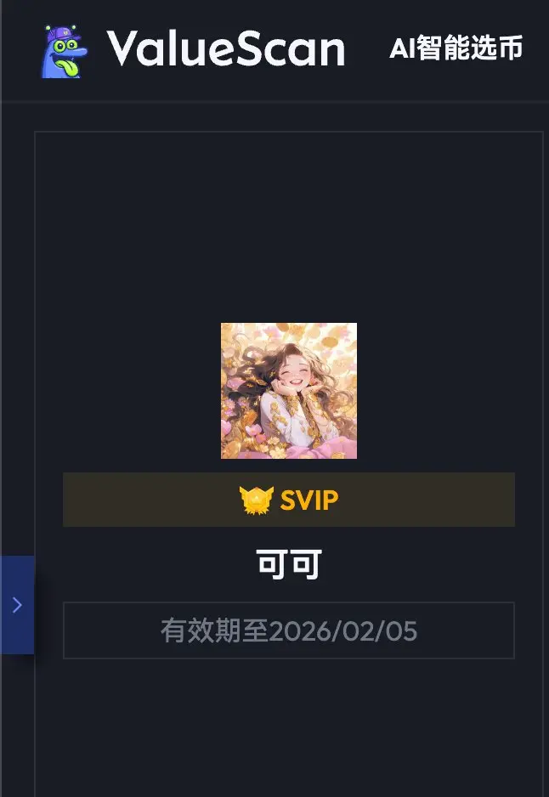Click the SVIP label text

click(x=309, y=500)
